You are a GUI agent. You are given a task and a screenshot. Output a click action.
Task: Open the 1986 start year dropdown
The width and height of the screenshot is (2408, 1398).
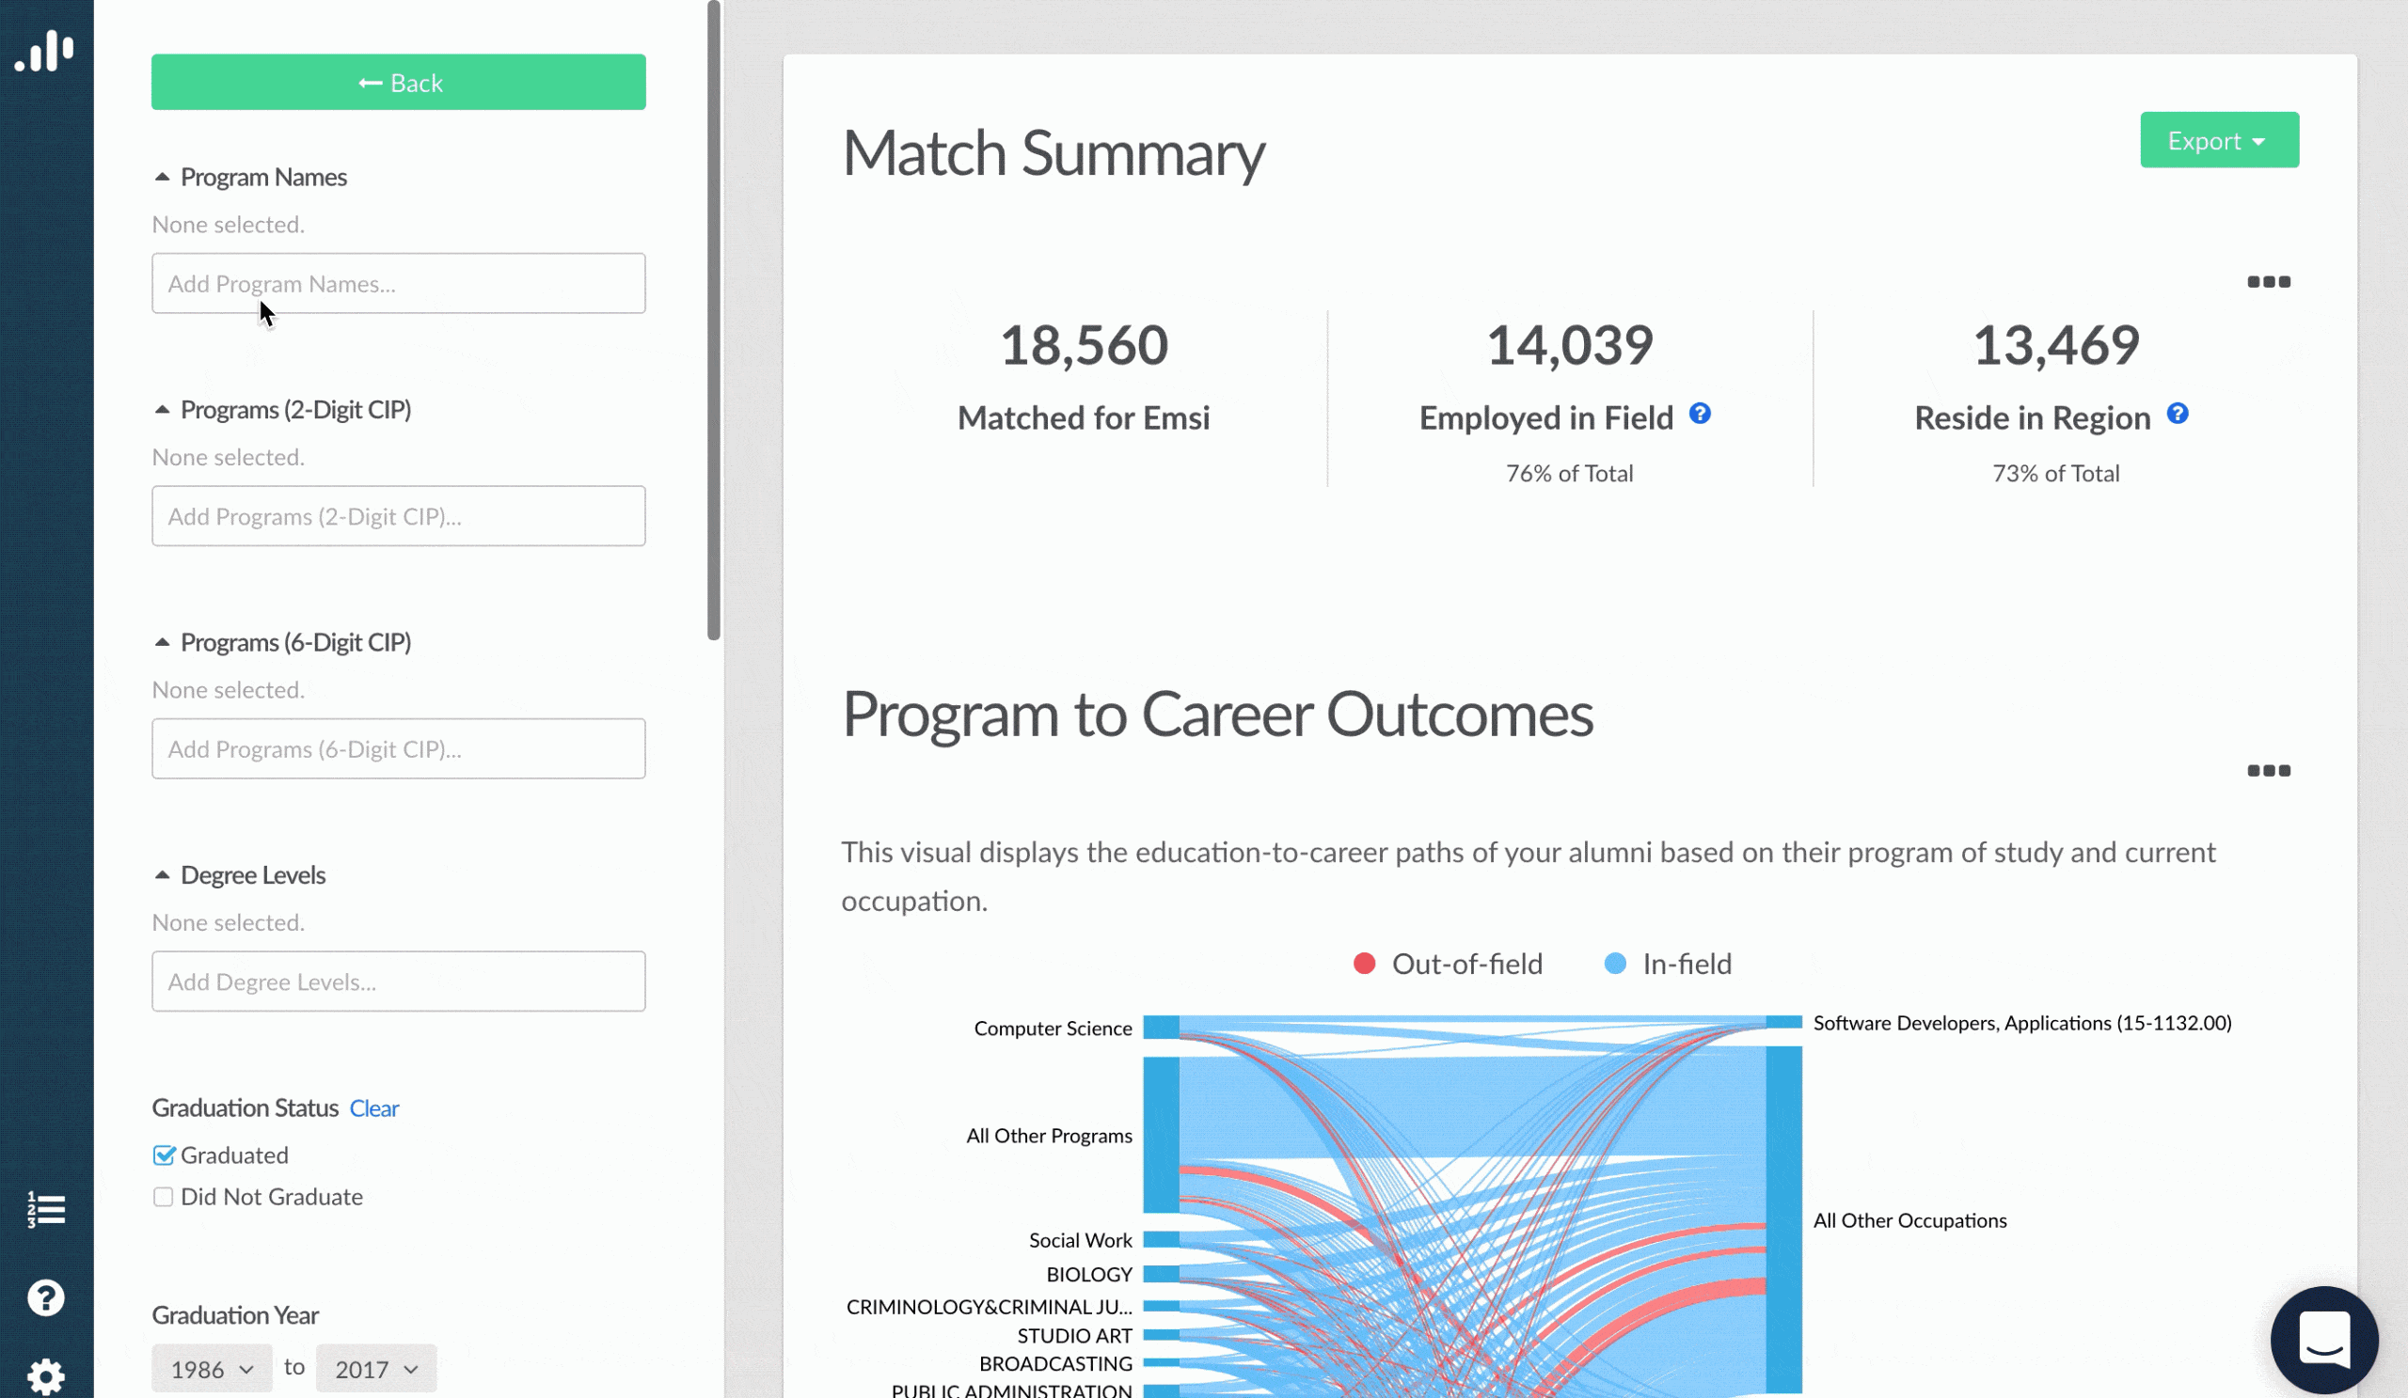coord(212,1370)
